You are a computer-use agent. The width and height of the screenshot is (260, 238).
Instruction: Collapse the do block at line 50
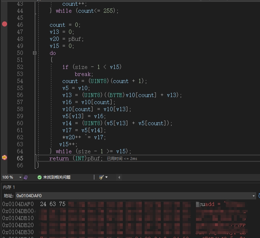(35, 53)
